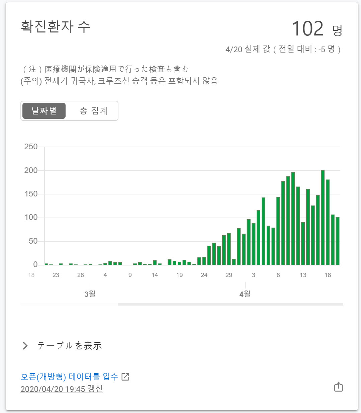Click the chart date range scrollbar
The width and height of the screenshot is (361, 413).
(230, 304)
